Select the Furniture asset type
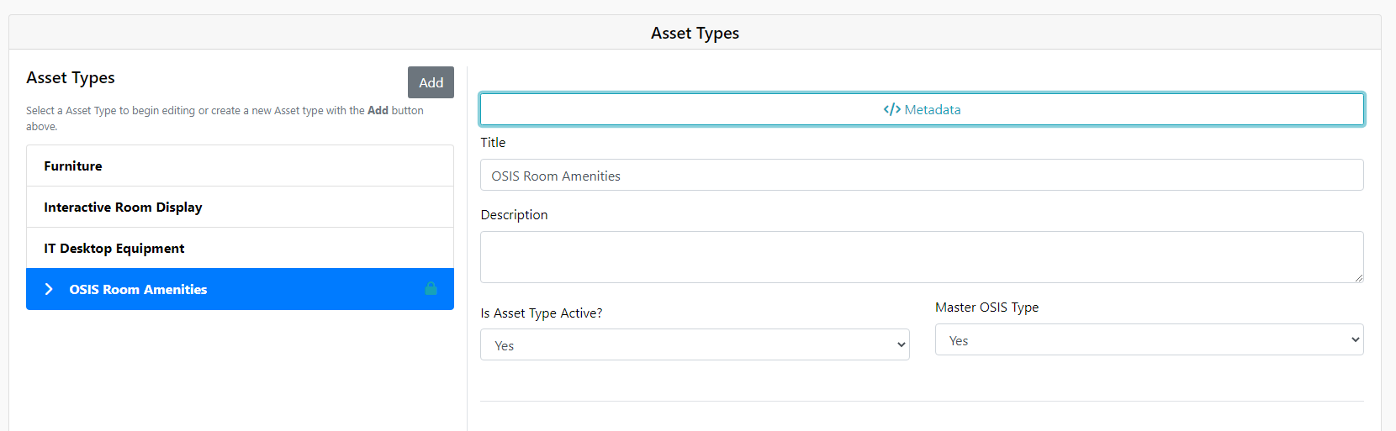This screenshot has width=1396, height=431. pos(240,166)
